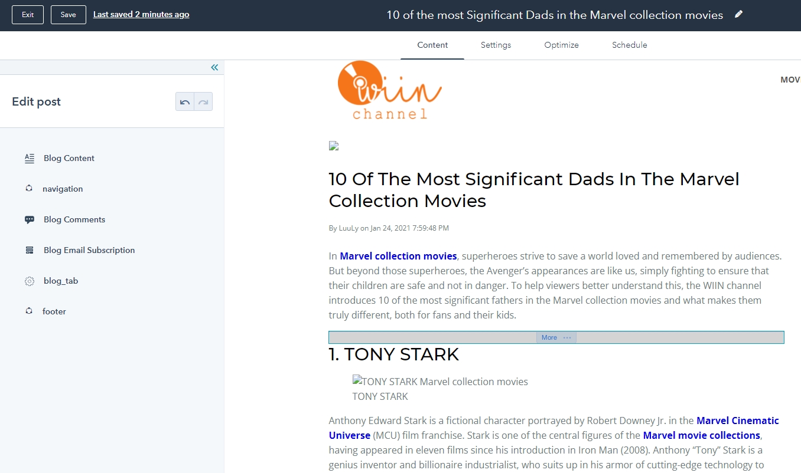Select Blog Comments module label
The image size is (801, 473).
pos(74,219)
